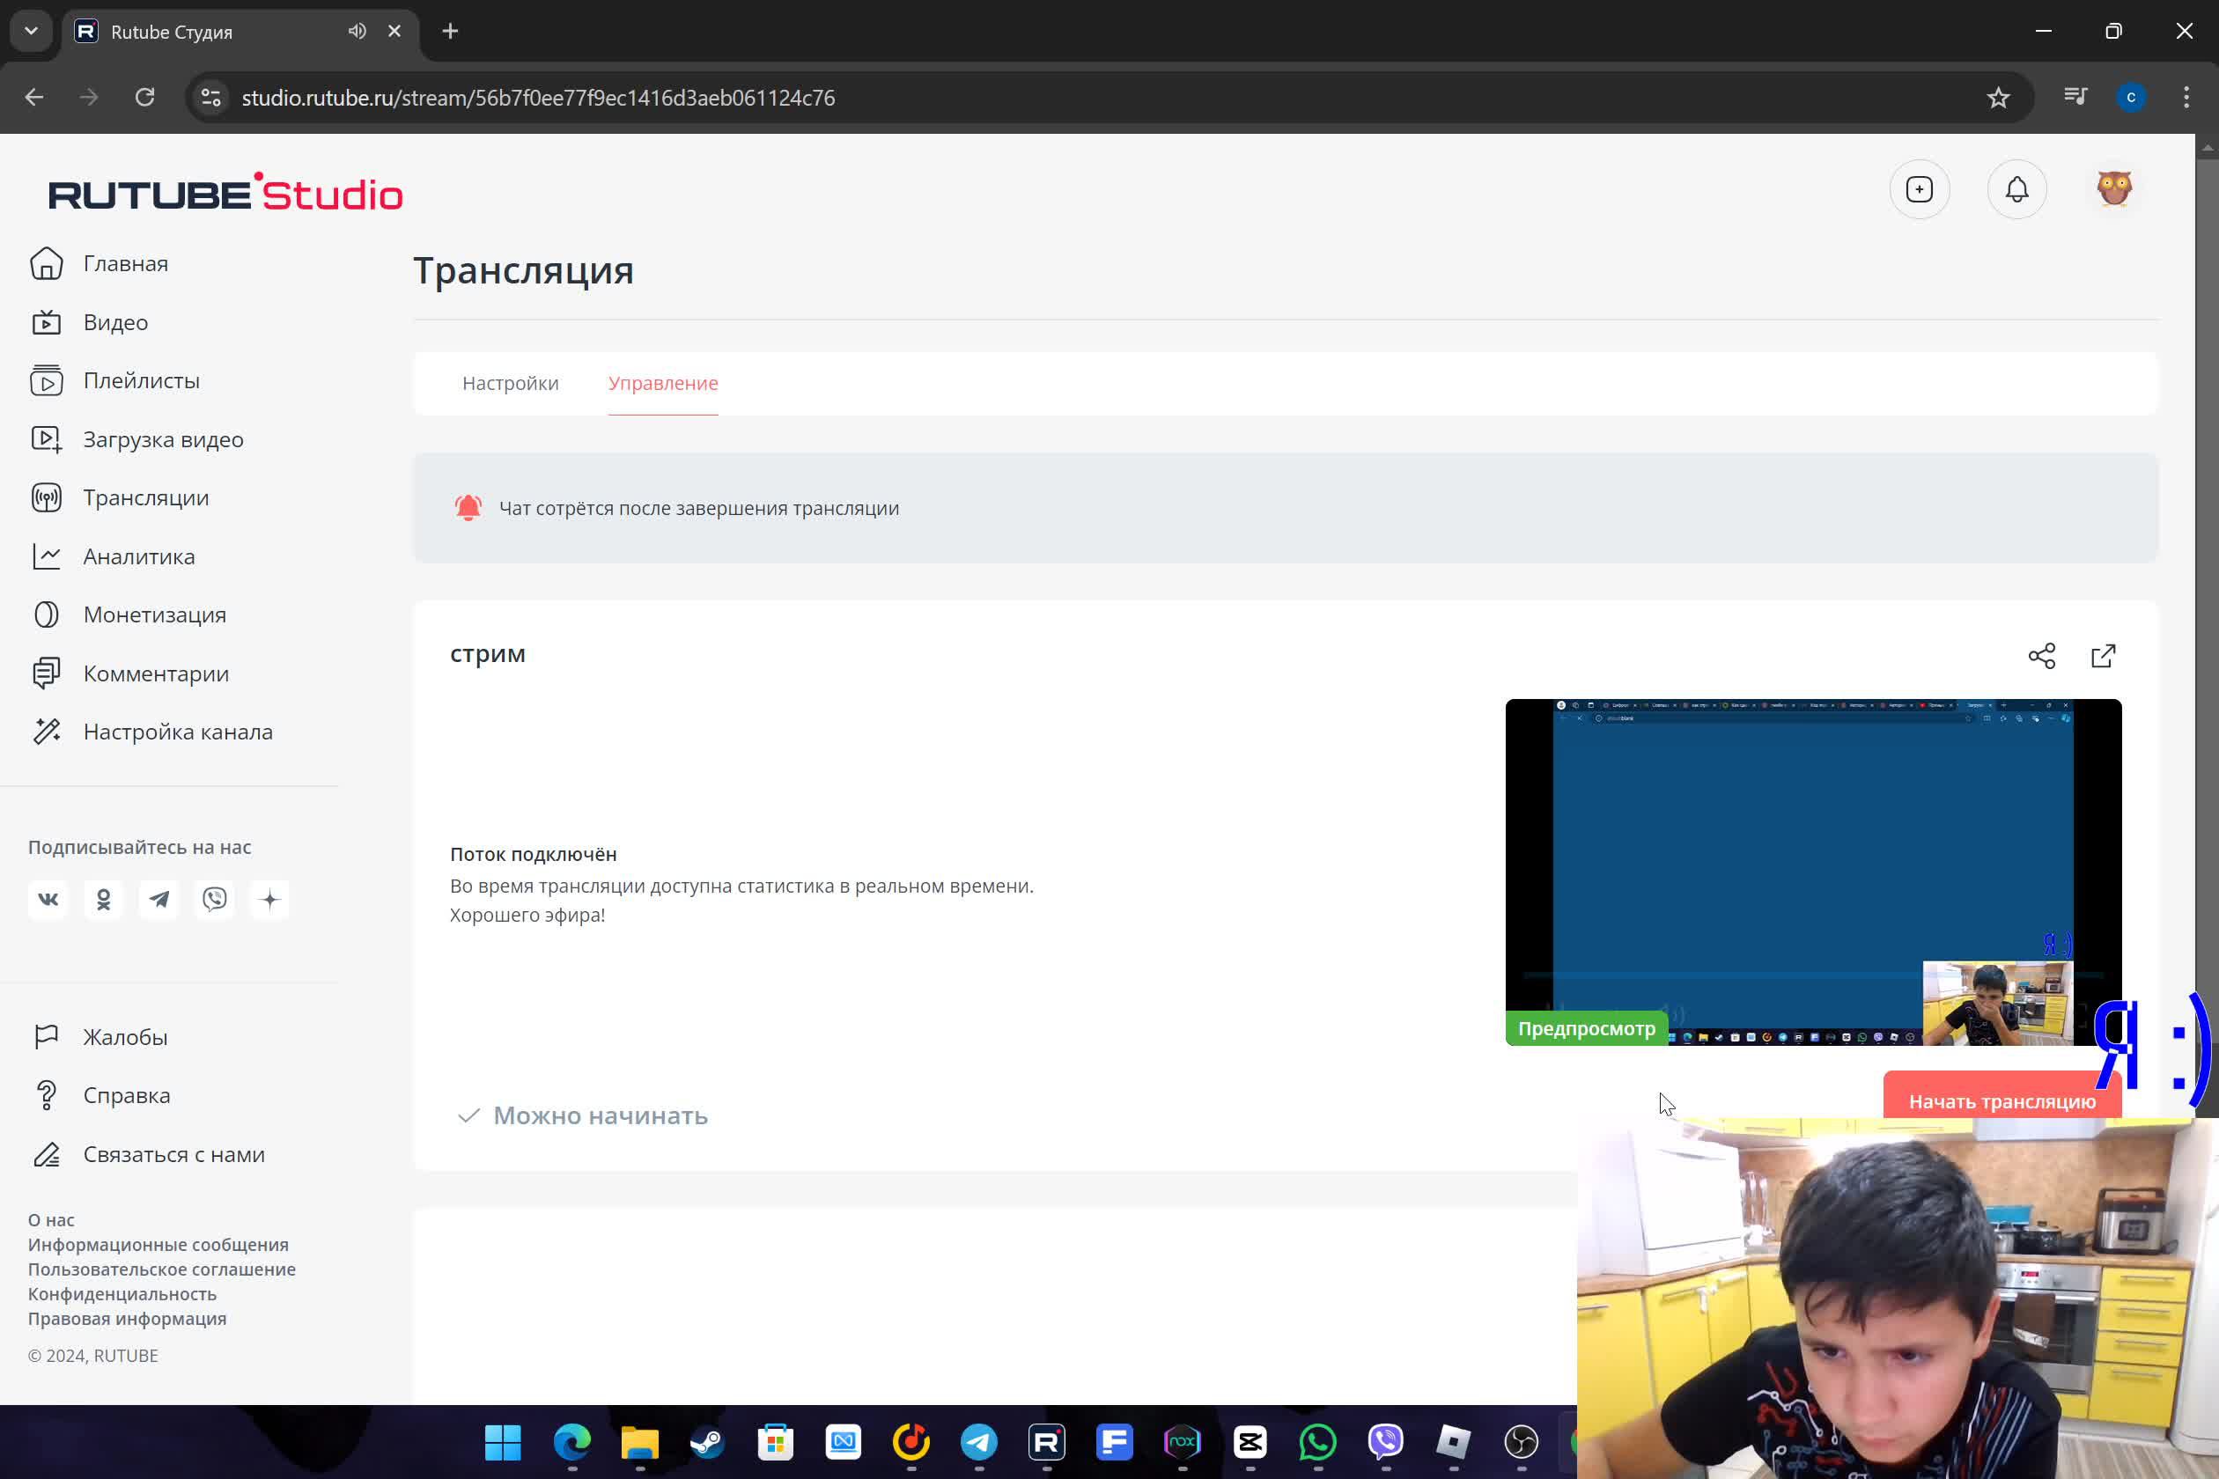Open Telegram from the taskbar

point(978,1442)
